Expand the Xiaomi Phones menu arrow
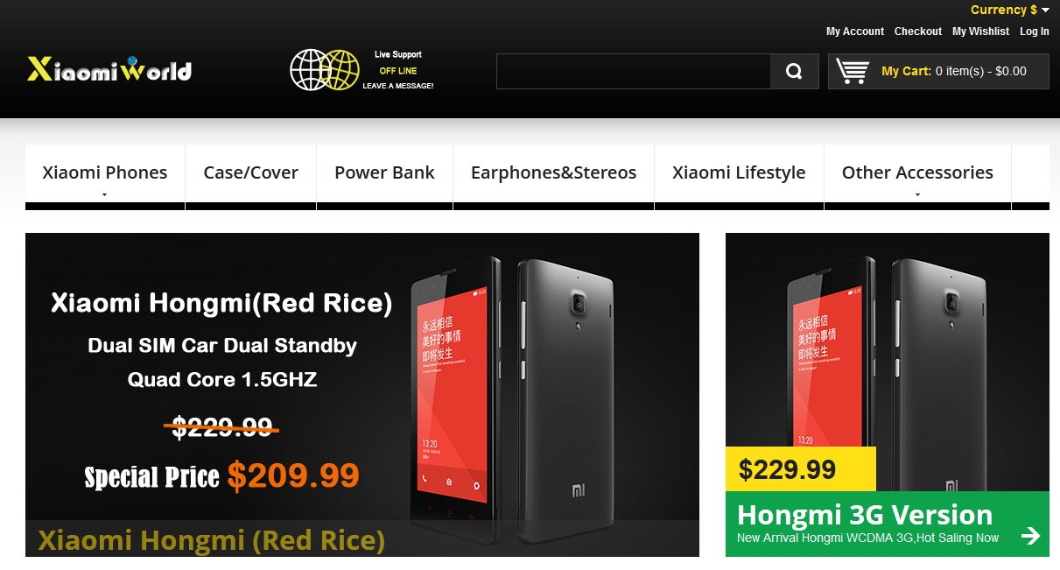 coord(105,195)
